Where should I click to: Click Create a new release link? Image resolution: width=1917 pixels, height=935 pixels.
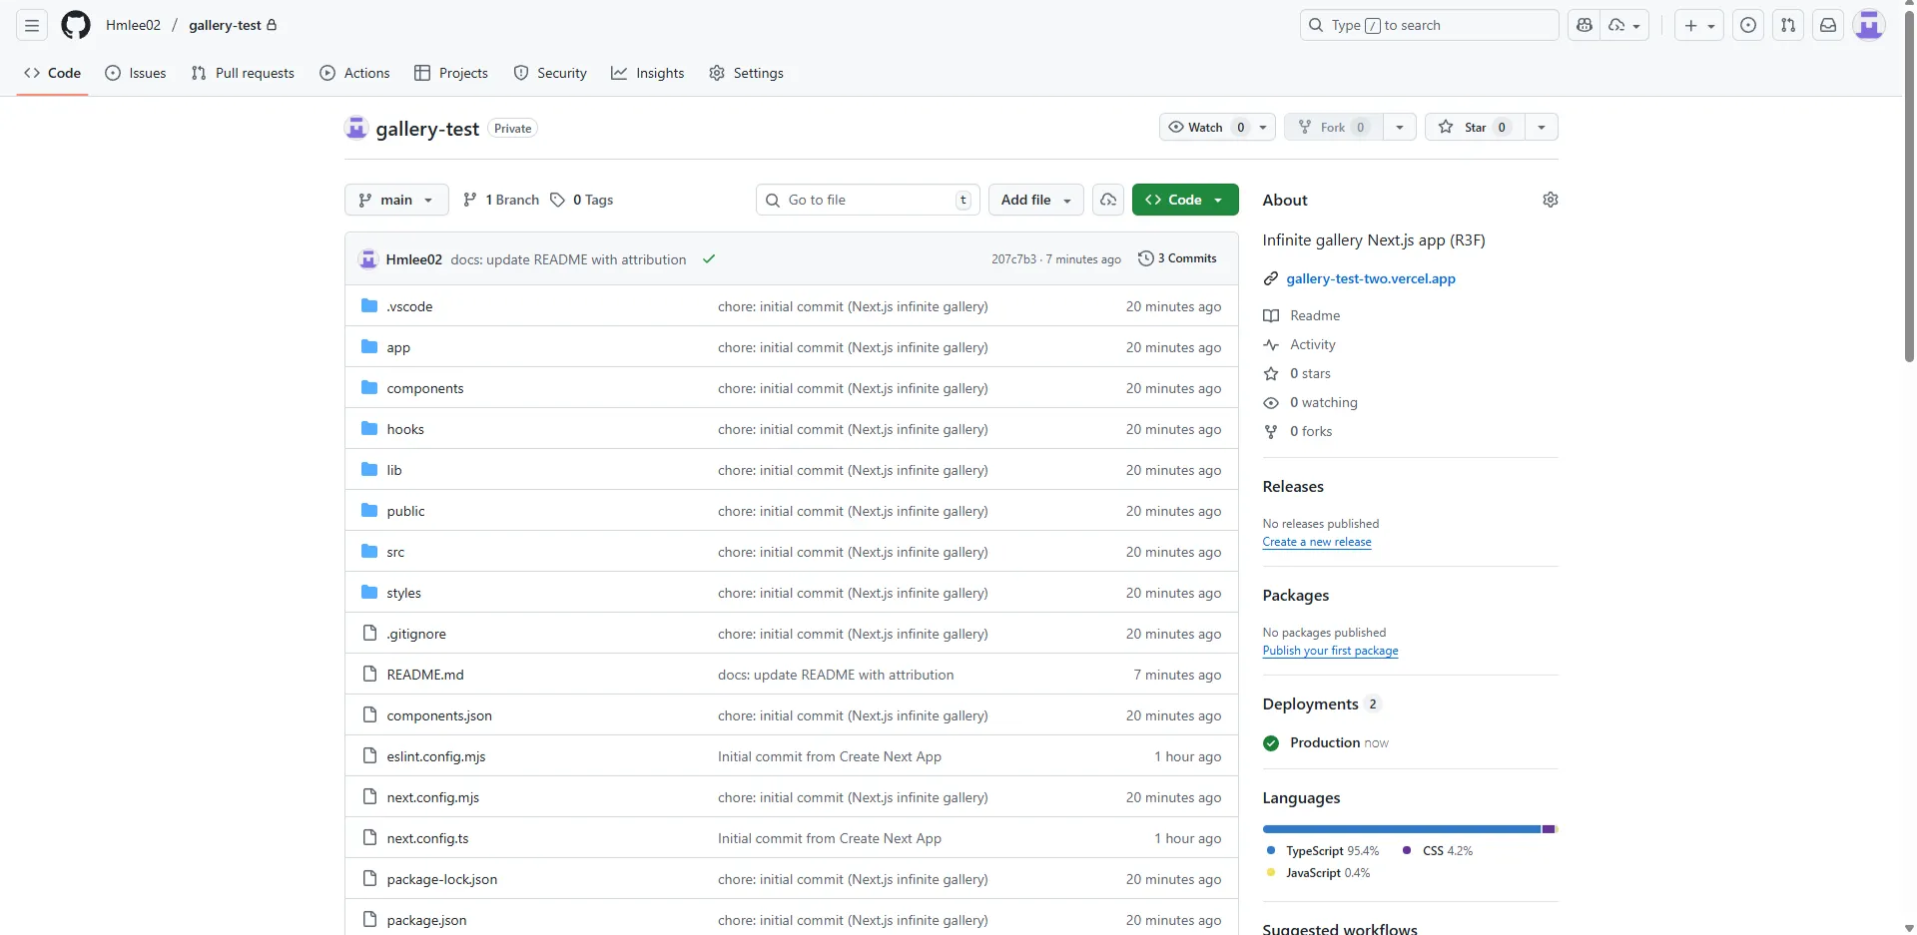pyautogui.click(x=1316, y=542)
